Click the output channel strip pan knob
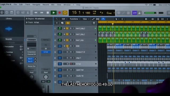170x96 pixels. tap(46, 77)
